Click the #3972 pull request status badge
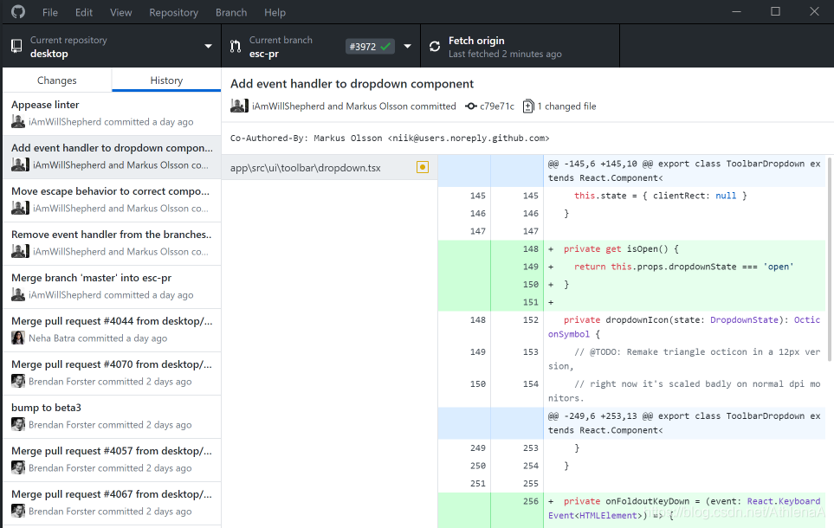 click(x=370, y=46)
